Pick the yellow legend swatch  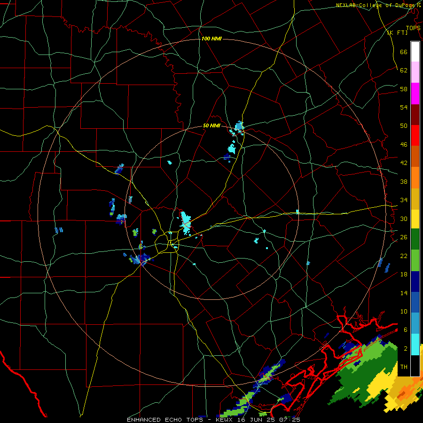(415, 219)
